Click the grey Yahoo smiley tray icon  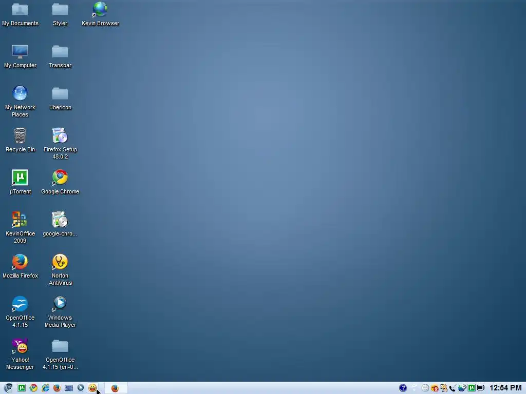pyautogui.click(x=425, y=388)
